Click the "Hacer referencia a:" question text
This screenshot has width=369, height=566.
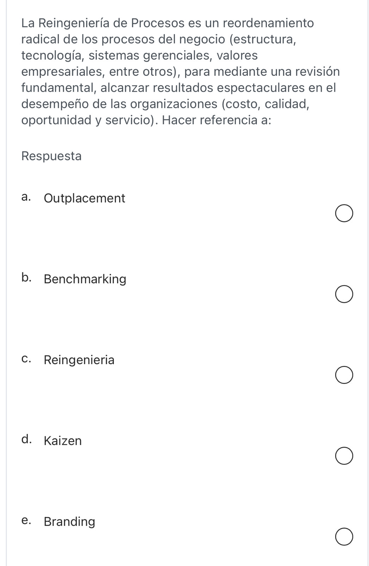coord(216,120)
